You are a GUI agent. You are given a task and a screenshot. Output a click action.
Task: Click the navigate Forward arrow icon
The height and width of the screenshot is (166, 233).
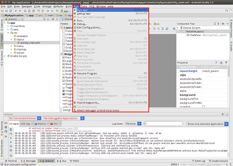pos(52,11)
